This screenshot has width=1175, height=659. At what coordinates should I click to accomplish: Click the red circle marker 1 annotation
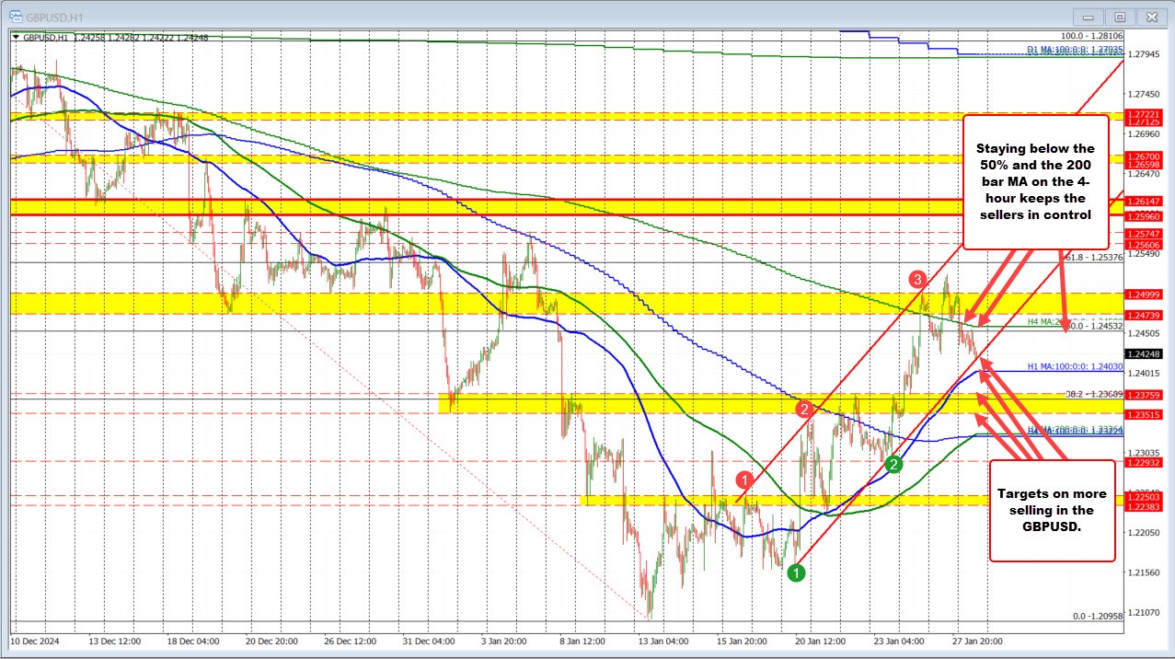coord(744,480)
